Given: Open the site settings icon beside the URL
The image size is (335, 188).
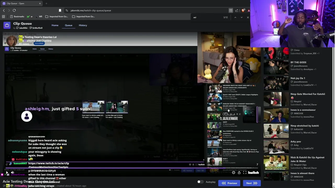Looking at the screenshot, I should pos(67,10).
